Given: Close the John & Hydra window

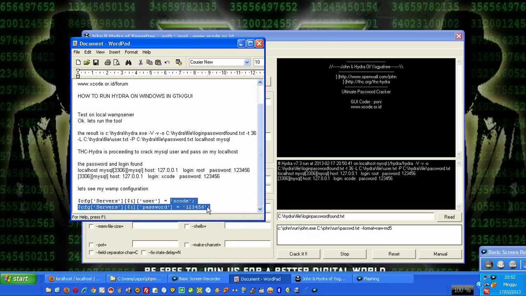Looking at the screenshot, I should point(459,36).
